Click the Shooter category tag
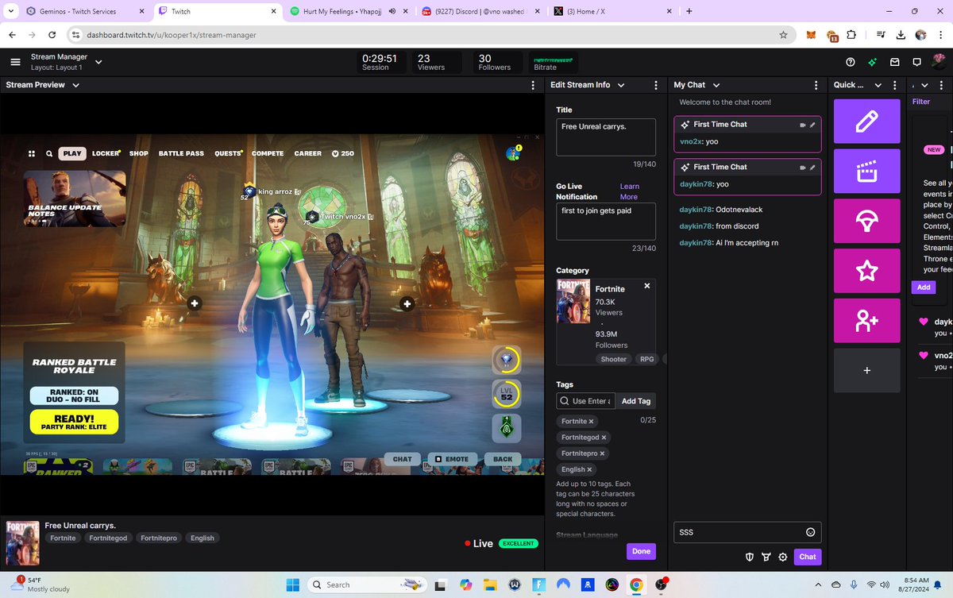The image size is (953, 598). coord(614,359)
